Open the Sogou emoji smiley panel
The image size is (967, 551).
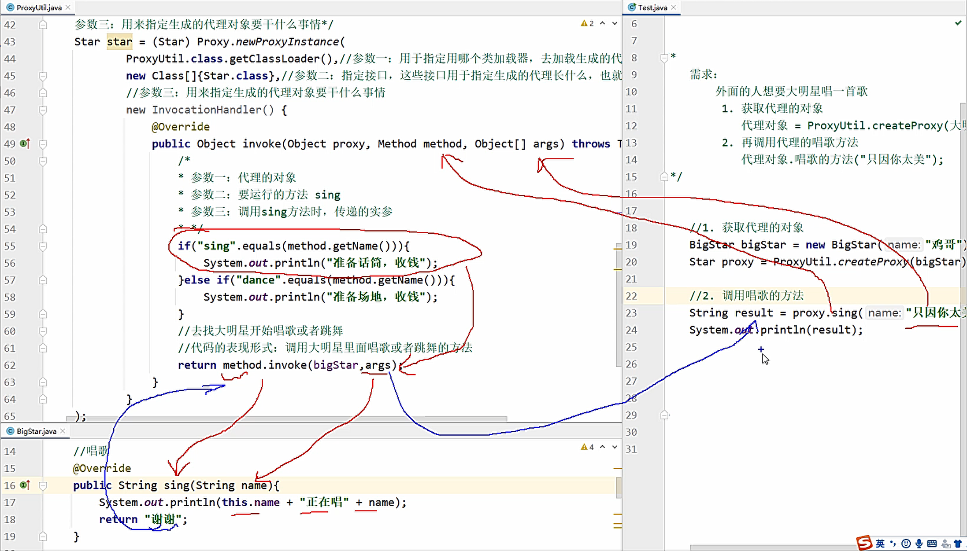[906, 544]
